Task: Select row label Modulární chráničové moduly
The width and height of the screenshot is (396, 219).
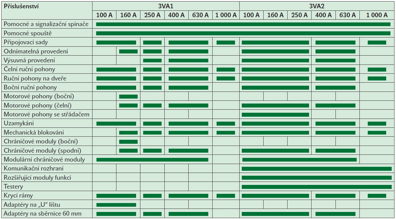Action: click(45, 159)
